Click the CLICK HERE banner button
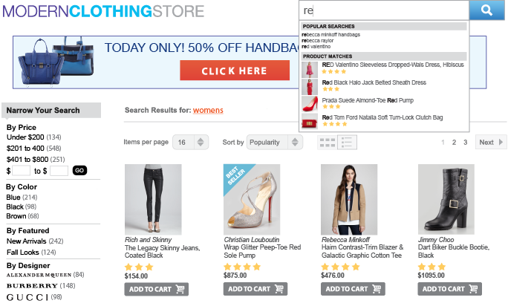The height and width of the screenshot is (306, 508). pos(235,71)
